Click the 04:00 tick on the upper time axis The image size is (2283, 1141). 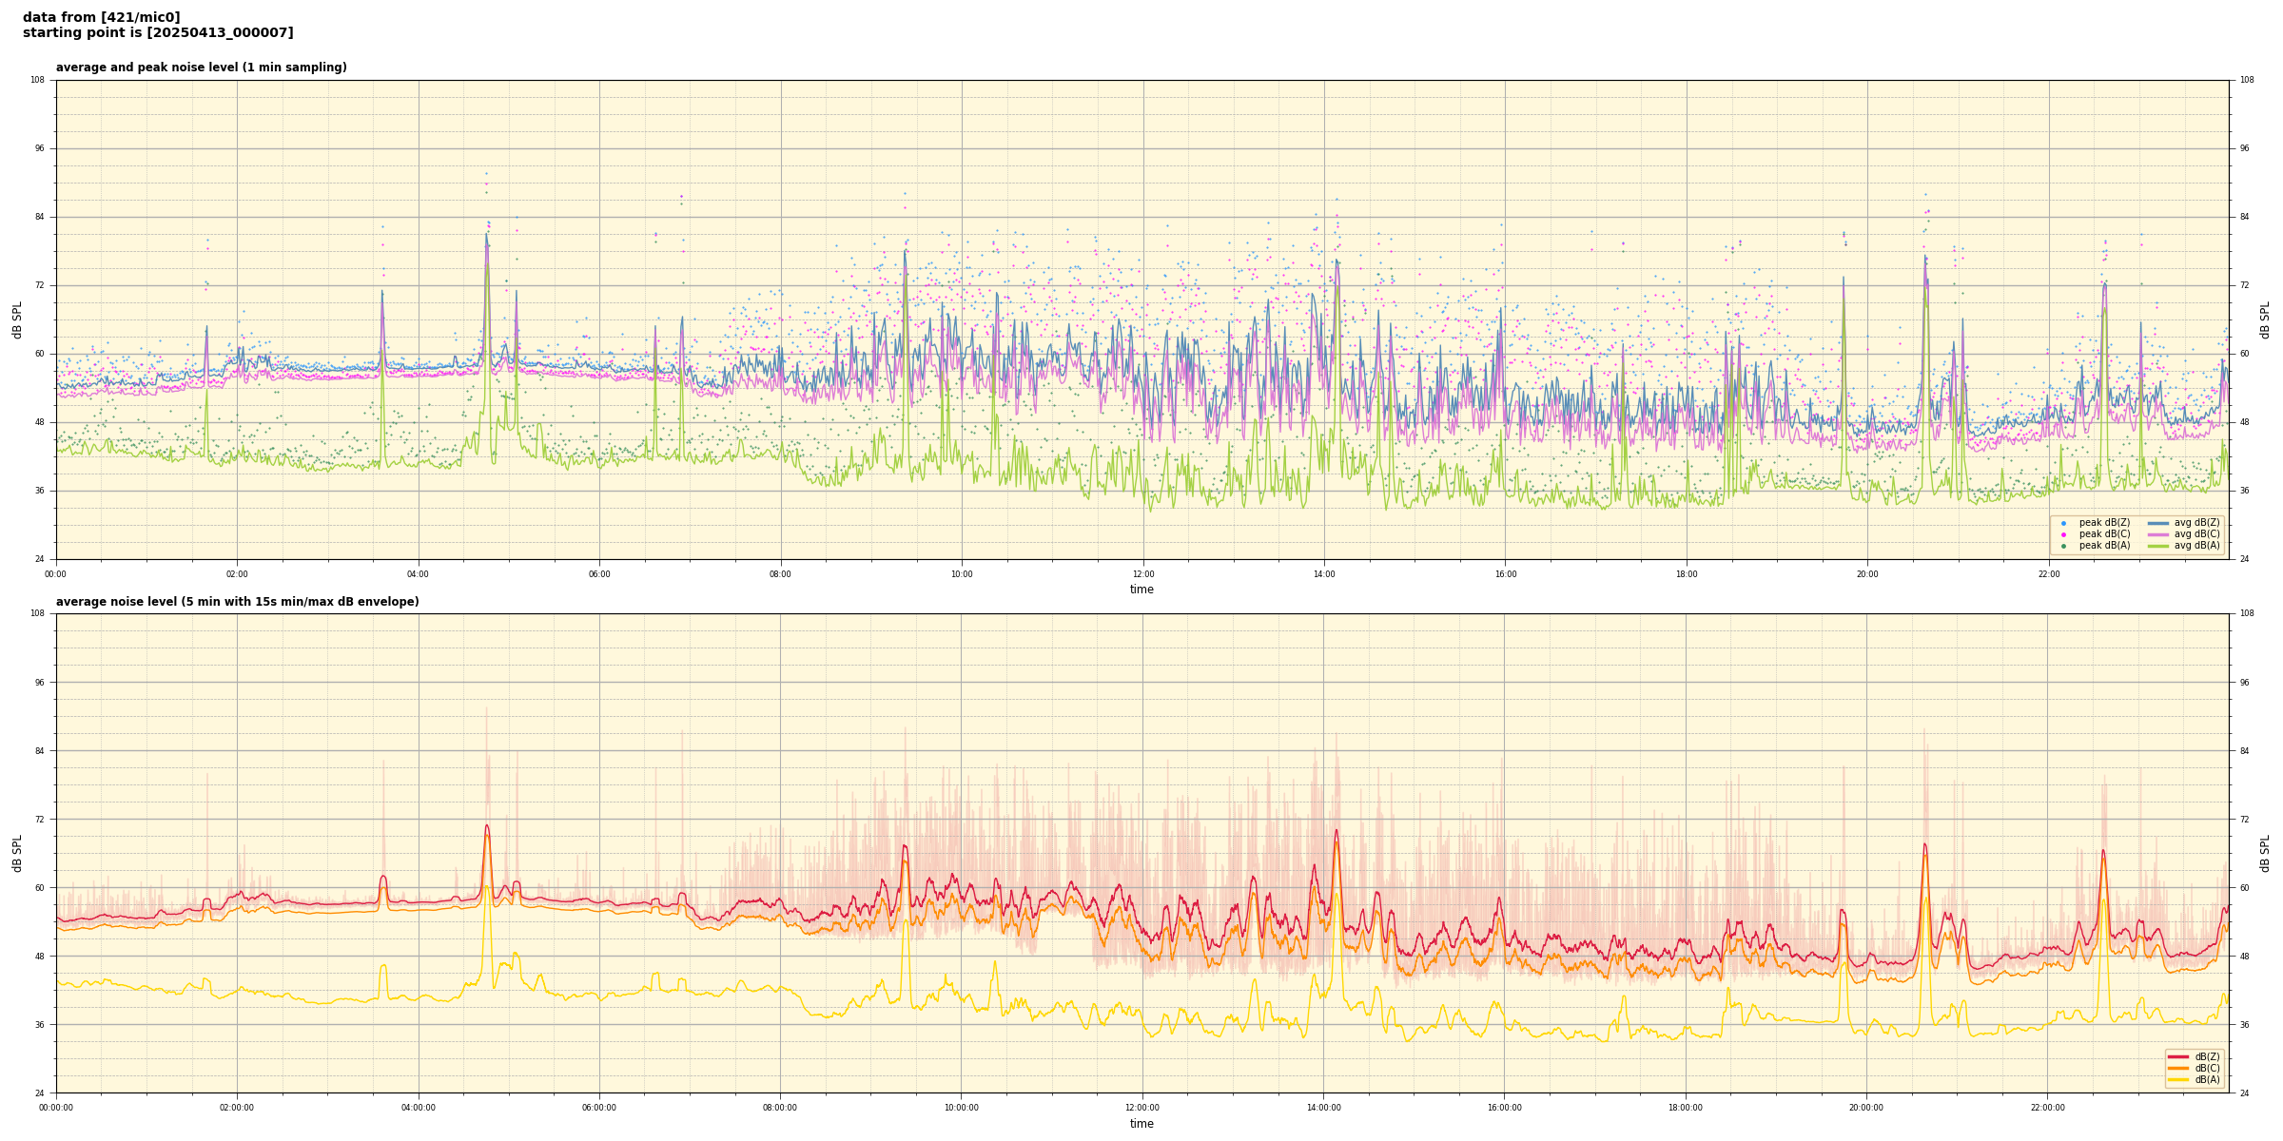[418, 574]
